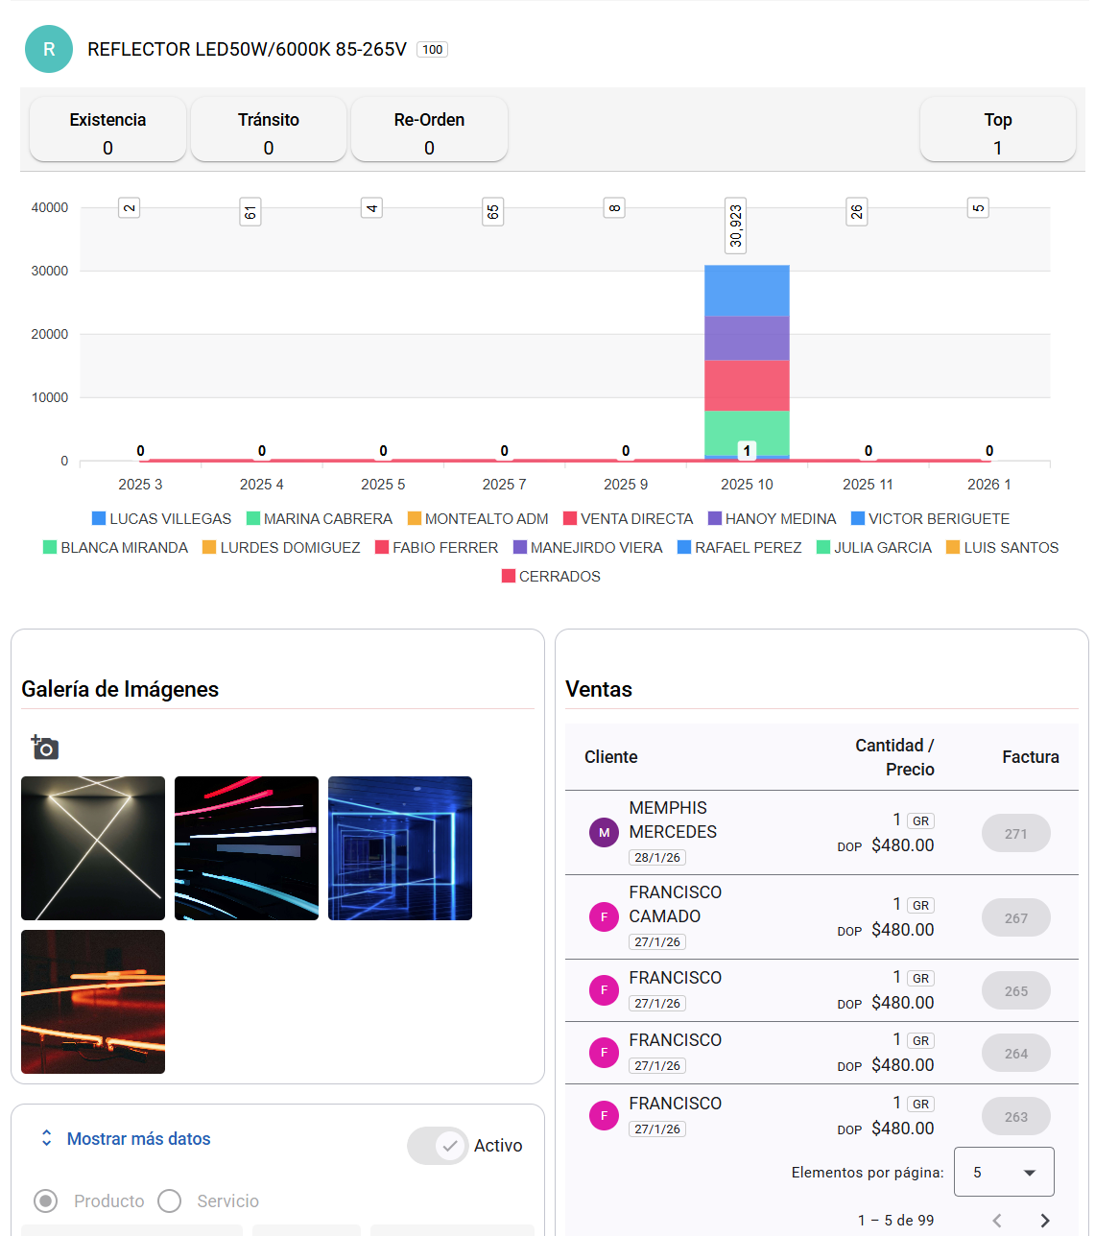Open the Elementos por página dropdown

click(1004, 1172)
